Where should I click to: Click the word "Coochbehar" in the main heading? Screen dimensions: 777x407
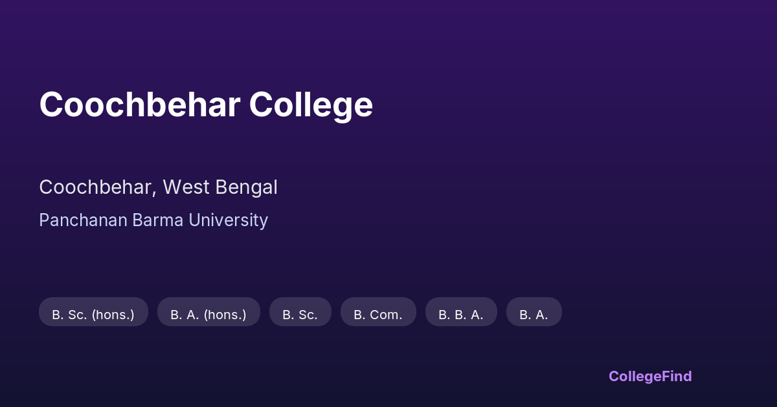point(139,104)
